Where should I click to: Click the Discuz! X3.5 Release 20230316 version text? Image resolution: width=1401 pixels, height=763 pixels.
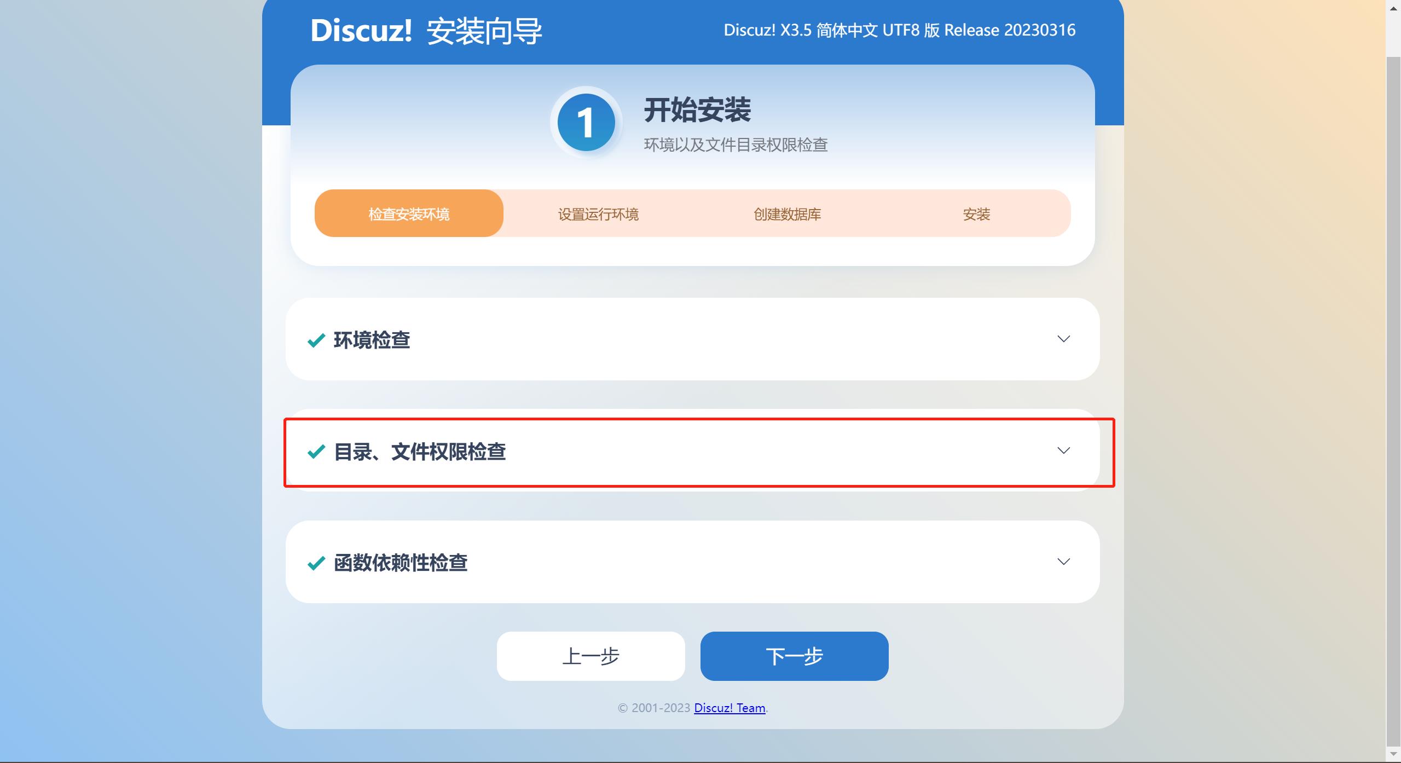coord(900,30)
